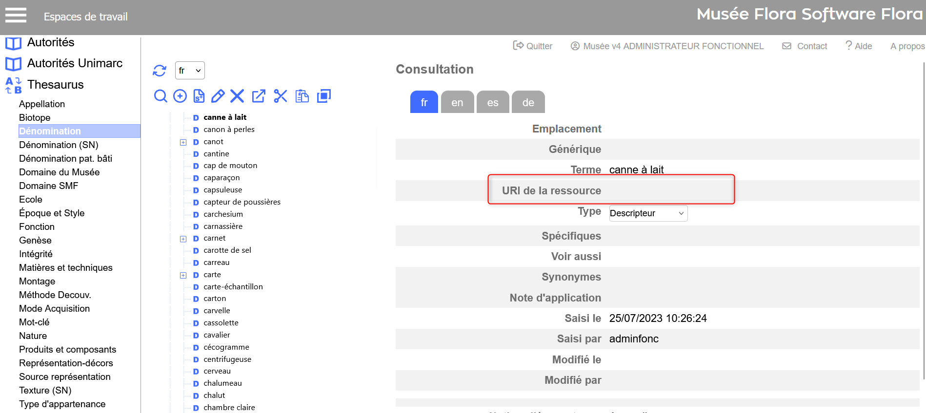The width and height of the screenshot is (926, 413).
Task: Open the Type Descripteur dropdown
Action: (648, 213)
